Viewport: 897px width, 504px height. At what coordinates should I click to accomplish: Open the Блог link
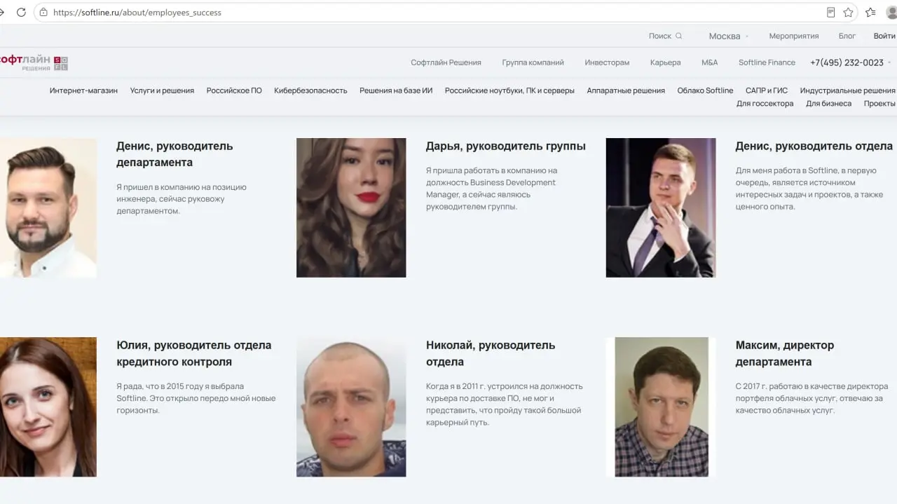coord(847,36)
